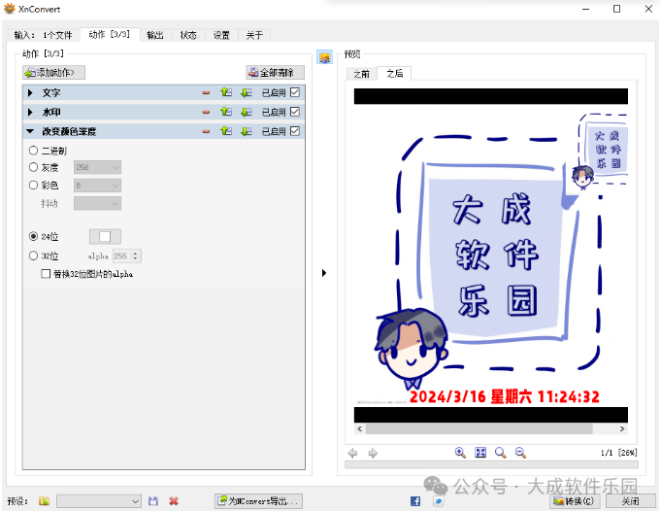Move the 改变颜色深度 action down
This screenshot has width=661, height=511.
tap(247, 131)
